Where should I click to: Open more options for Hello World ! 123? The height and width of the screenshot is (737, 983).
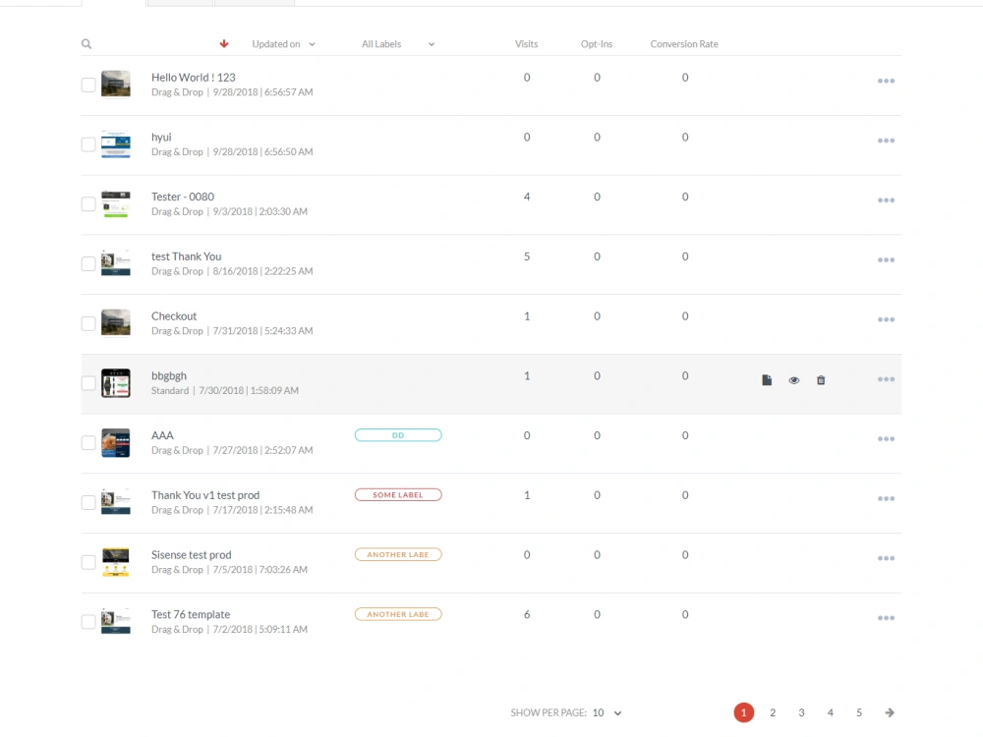coord(886,81)
